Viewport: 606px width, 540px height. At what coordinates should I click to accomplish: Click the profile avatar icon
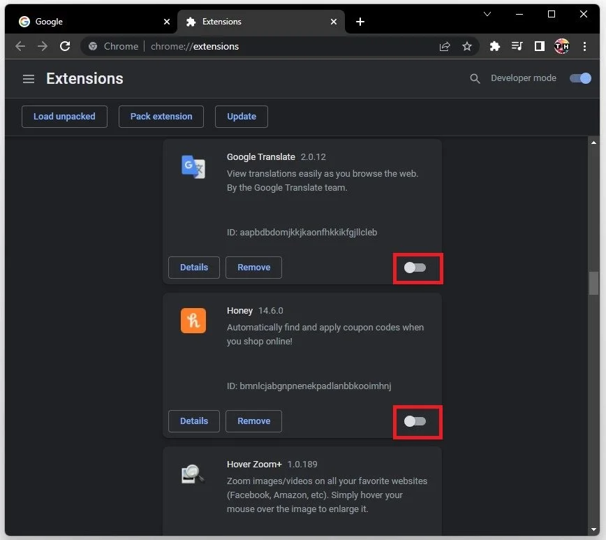coord(561,46)
